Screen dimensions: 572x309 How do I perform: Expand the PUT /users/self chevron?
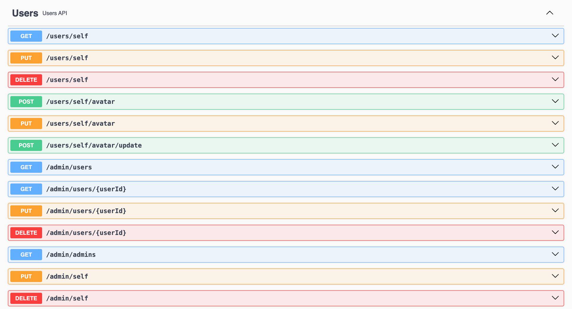555,58
